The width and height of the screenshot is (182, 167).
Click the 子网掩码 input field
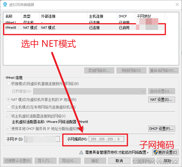tap(106, 139)
